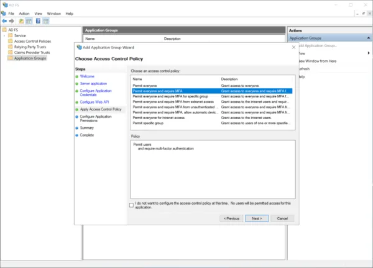Screen dimensions: 373x268
Task: Open the Help toolbar icon
Action: (38, 21)
